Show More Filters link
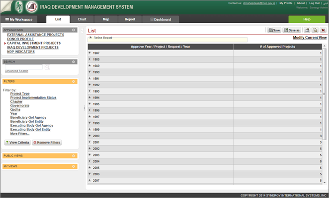Viewport: 329px width, 198px height. (20, 134)
